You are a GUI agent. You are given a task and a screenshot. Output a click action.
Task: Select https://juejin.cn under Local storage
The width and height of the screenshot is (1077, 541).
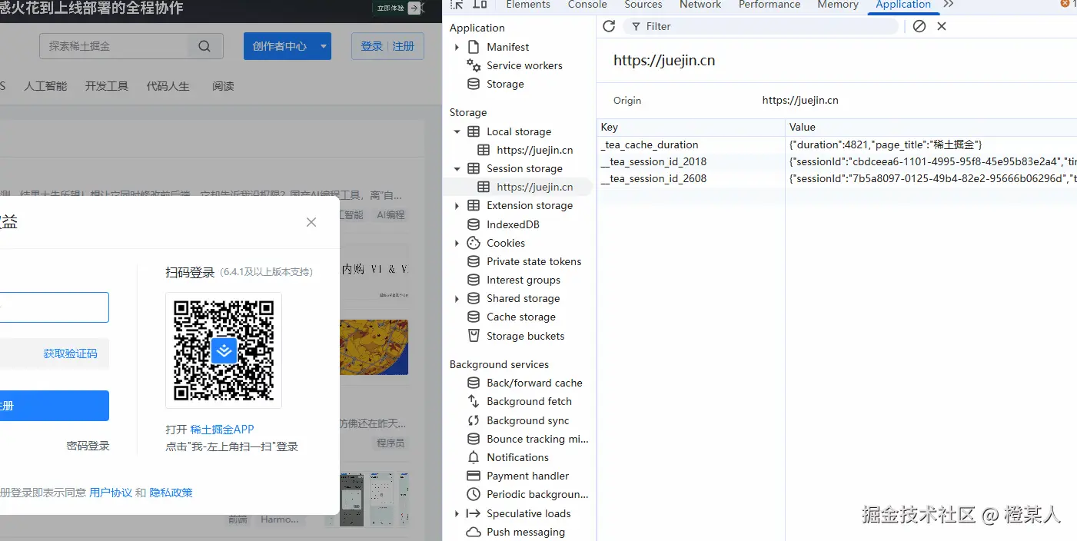(535, 150)
